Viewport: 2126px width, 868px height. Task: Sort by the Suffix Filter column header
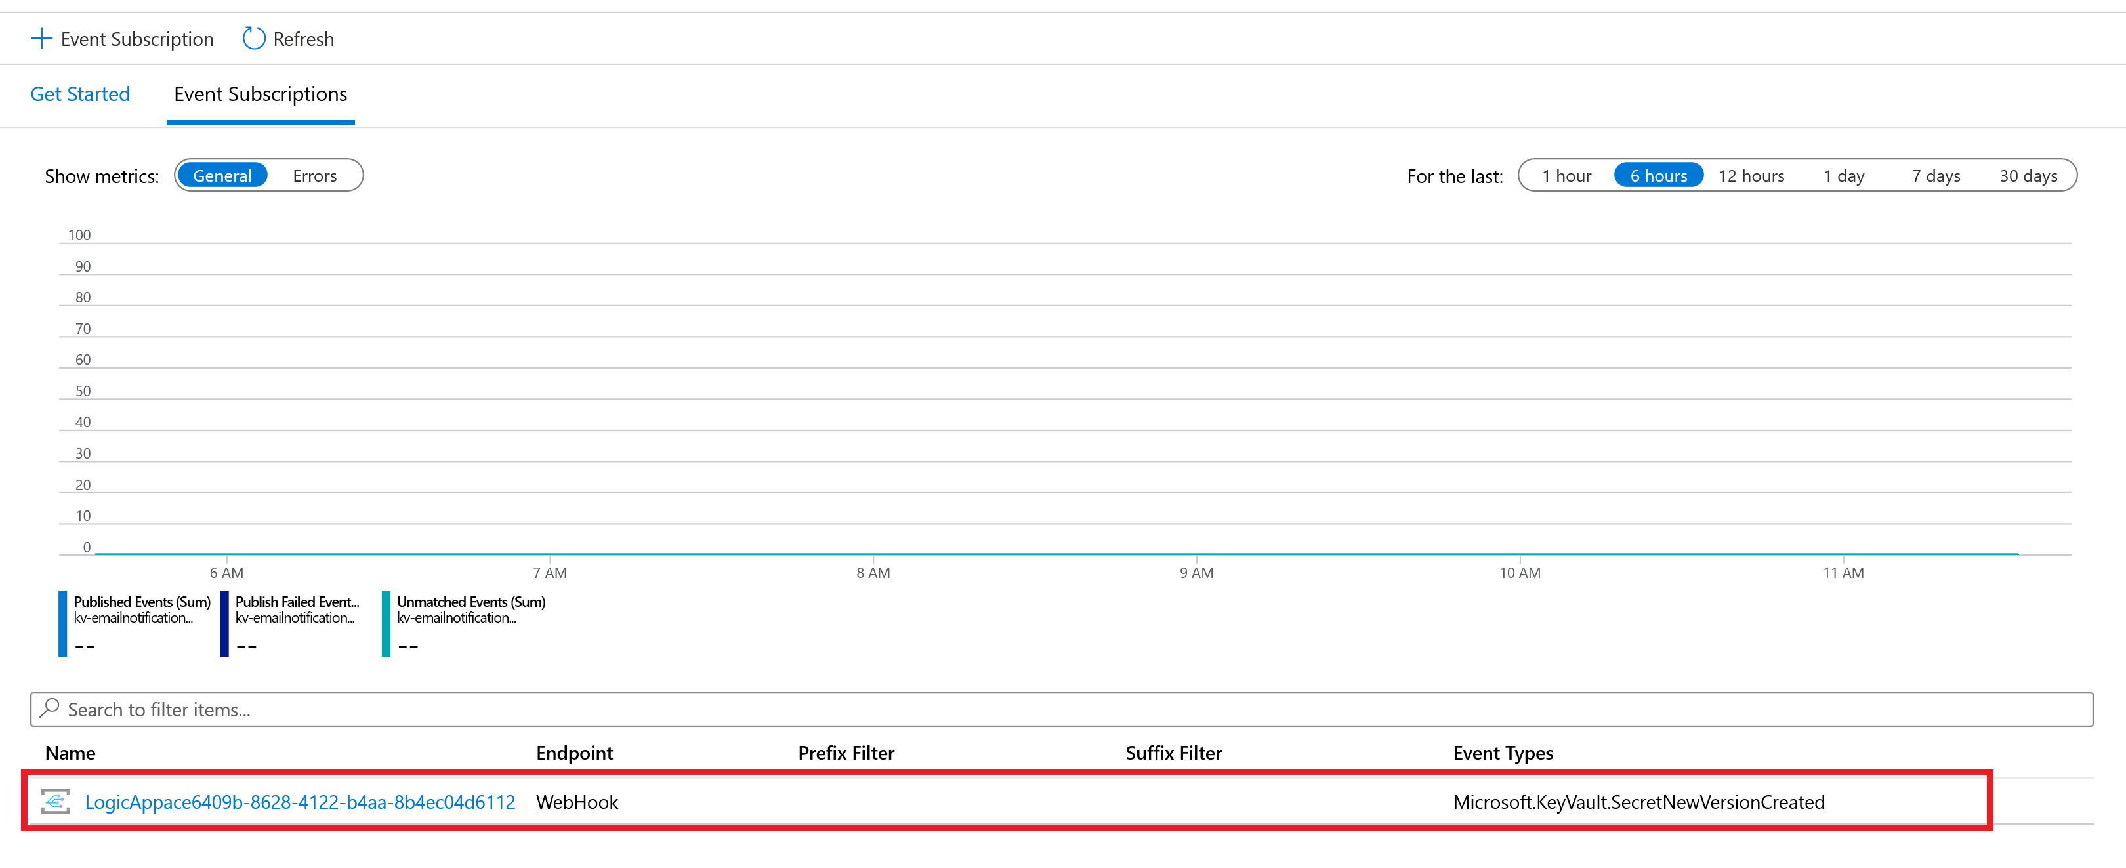(x=1174, y=753)
